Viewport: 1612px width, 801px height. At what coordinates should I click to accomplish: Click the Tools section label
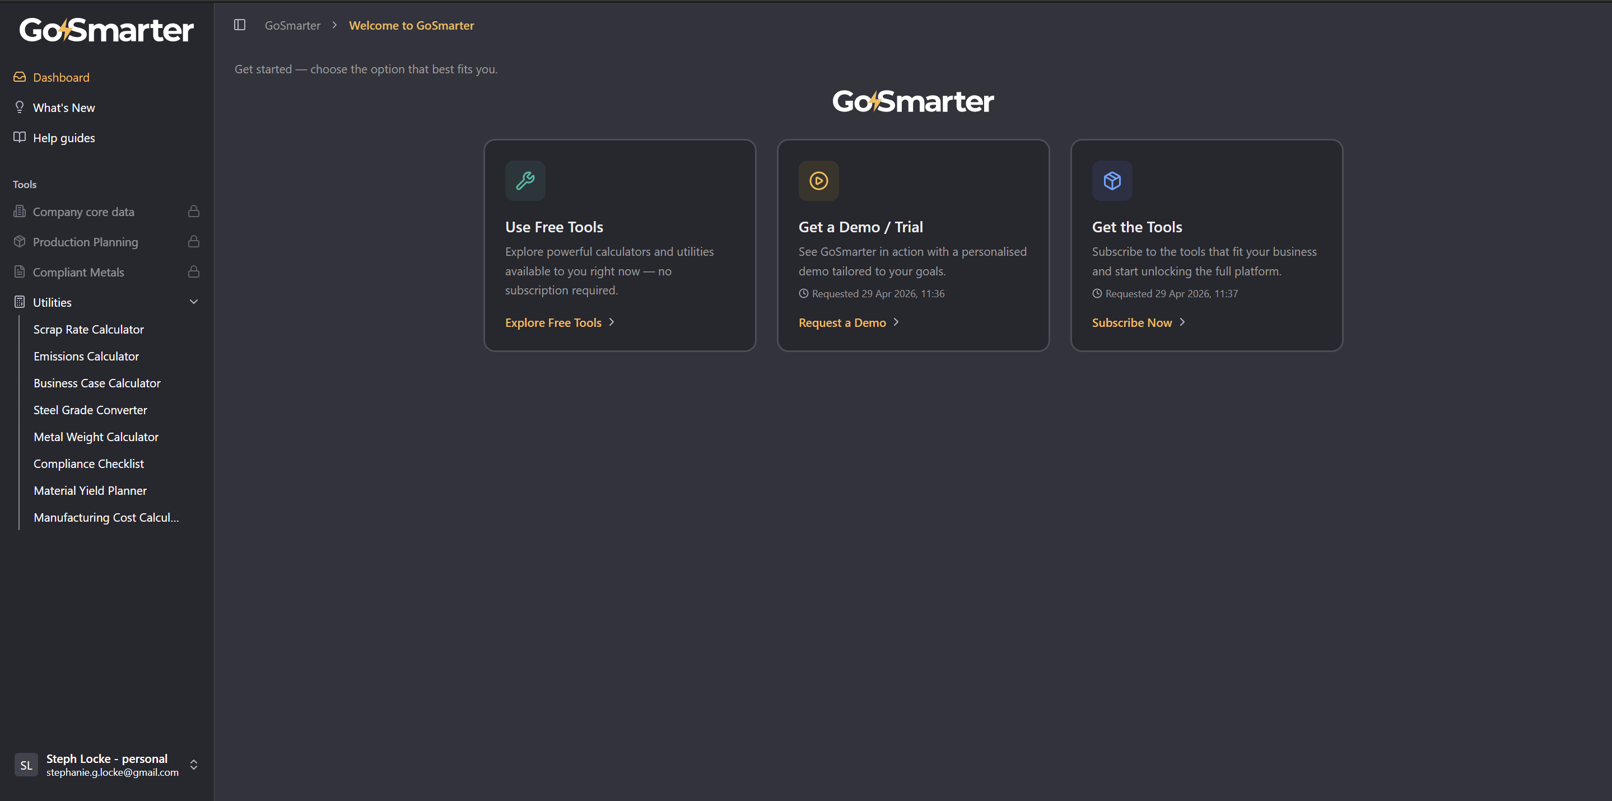point(25,184)
